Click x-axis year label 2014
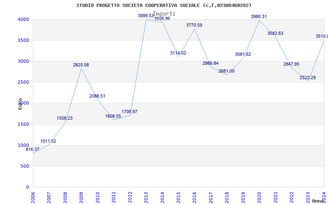The height and width of the screenshot is (205, 328). [x=162, y=198]
